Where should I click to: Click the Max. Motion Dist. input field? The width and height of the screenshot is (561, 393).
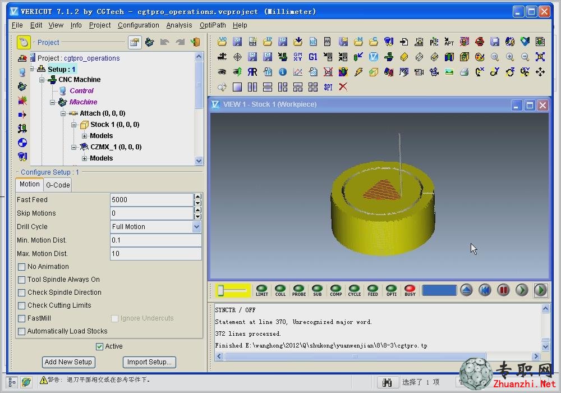(x=155, y=254)
